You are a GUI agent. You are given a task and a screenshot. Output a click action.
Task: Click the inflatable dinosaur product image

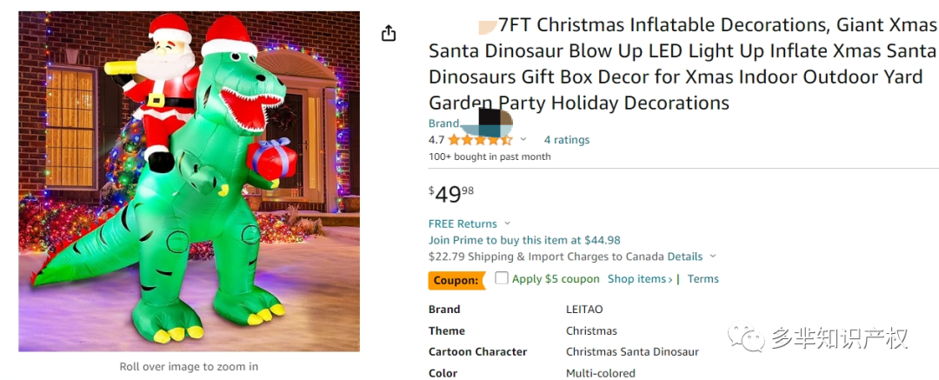189,181
